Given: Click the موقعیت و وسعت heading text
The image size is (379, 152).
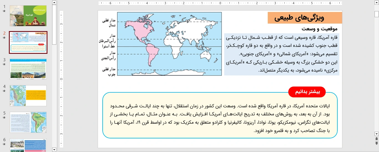Looking at the screenshot, I should point(319,29).
